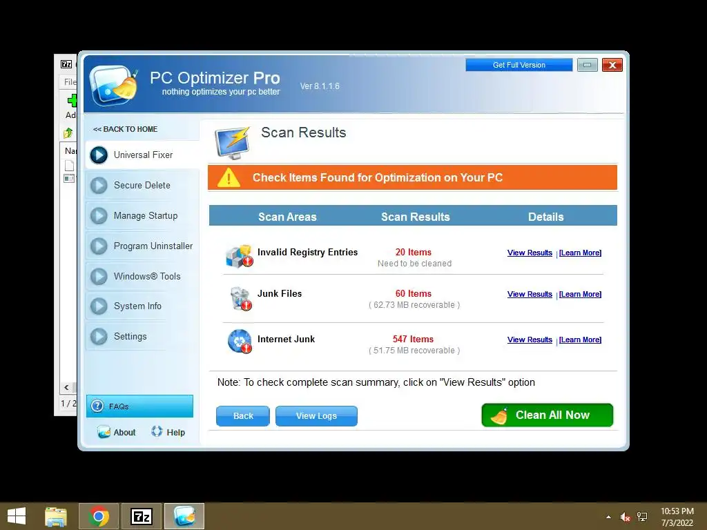Click the Manage Startup arrow icon
The height and width of the screenshot is (530, 707).
pos(99,215)
